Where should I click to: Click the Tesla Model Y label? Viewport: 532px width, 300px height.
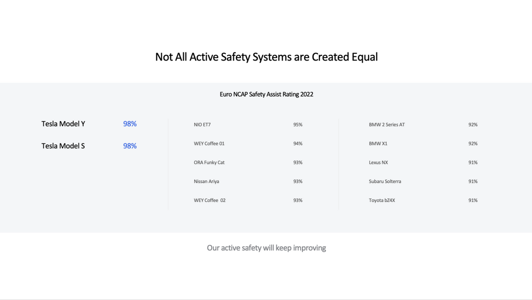pyautogui.click(x=63, y=124)
